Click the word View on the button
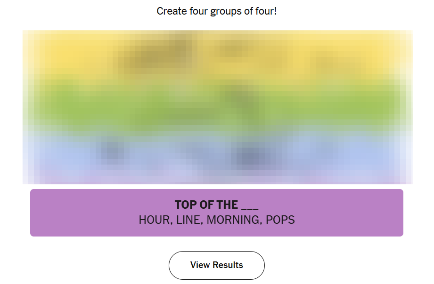The height and width of the screenshot is (284, 434). pos(200,265)
